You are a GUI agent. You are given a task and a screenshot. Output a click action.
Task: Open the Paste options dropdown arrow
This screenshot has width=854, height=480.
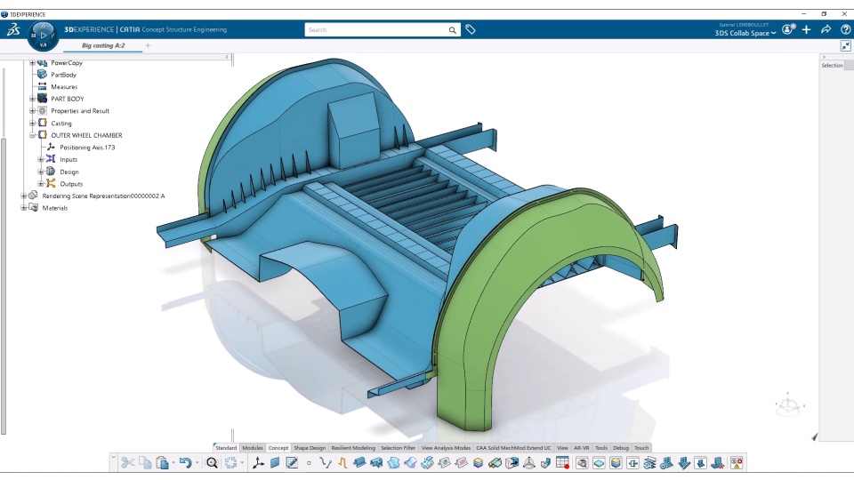point(173,463)
